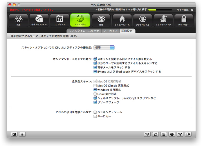The image size is (202, 146).
Task: Click the keyboard-like icon in bottom bar
Action: tap(164, 134)
